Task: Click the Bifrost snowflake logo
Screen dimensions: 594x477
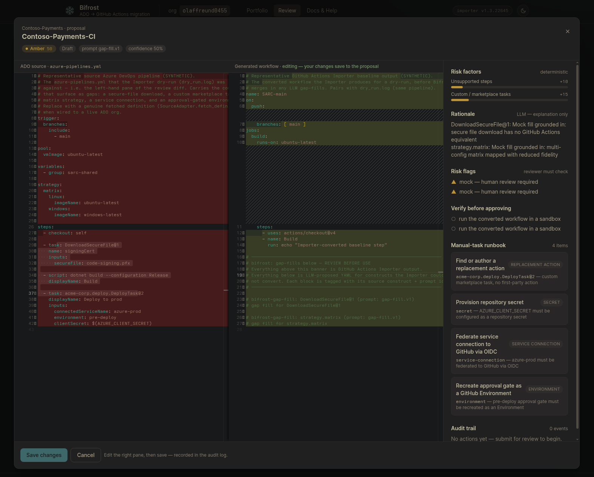Action: (x=70, y=11)
